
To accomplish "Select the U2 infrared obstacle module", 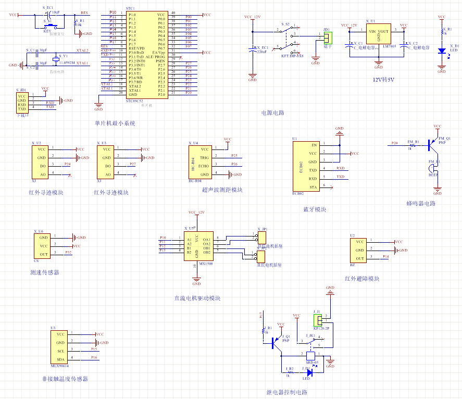I will click(x=358, y=250).
